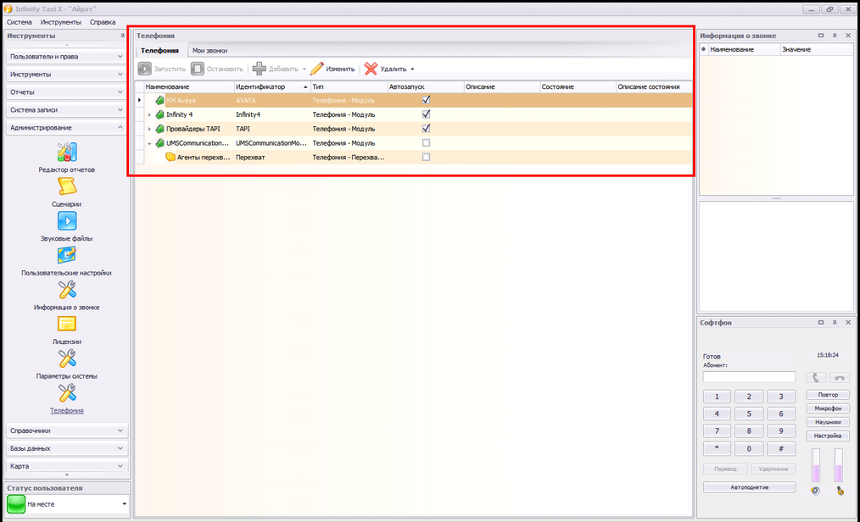Toggle Автозапуск checkbox for Агенты перехвата
Screen dimensions: 860x522
pyautogui.click(x=426, y=158)
